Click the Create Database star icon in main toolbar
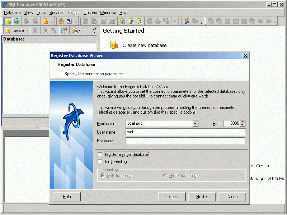The height and width of the screenshot is (215, 287). tap(45, 21)
